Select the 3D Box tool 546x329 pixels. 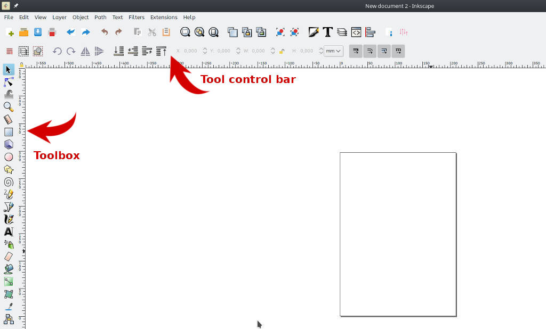(x=7, y=144)
